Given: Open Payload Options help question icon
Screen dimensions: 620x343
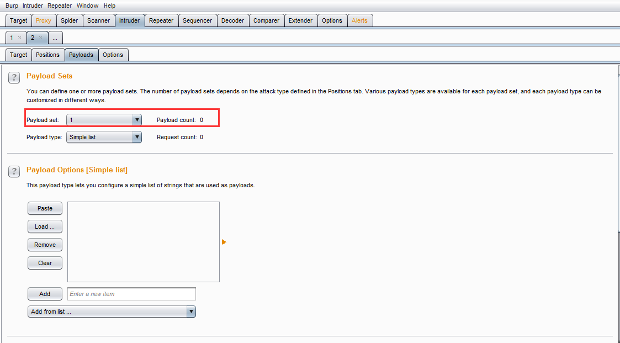Looking at the screenshot, I should click(x=14, y=171).
